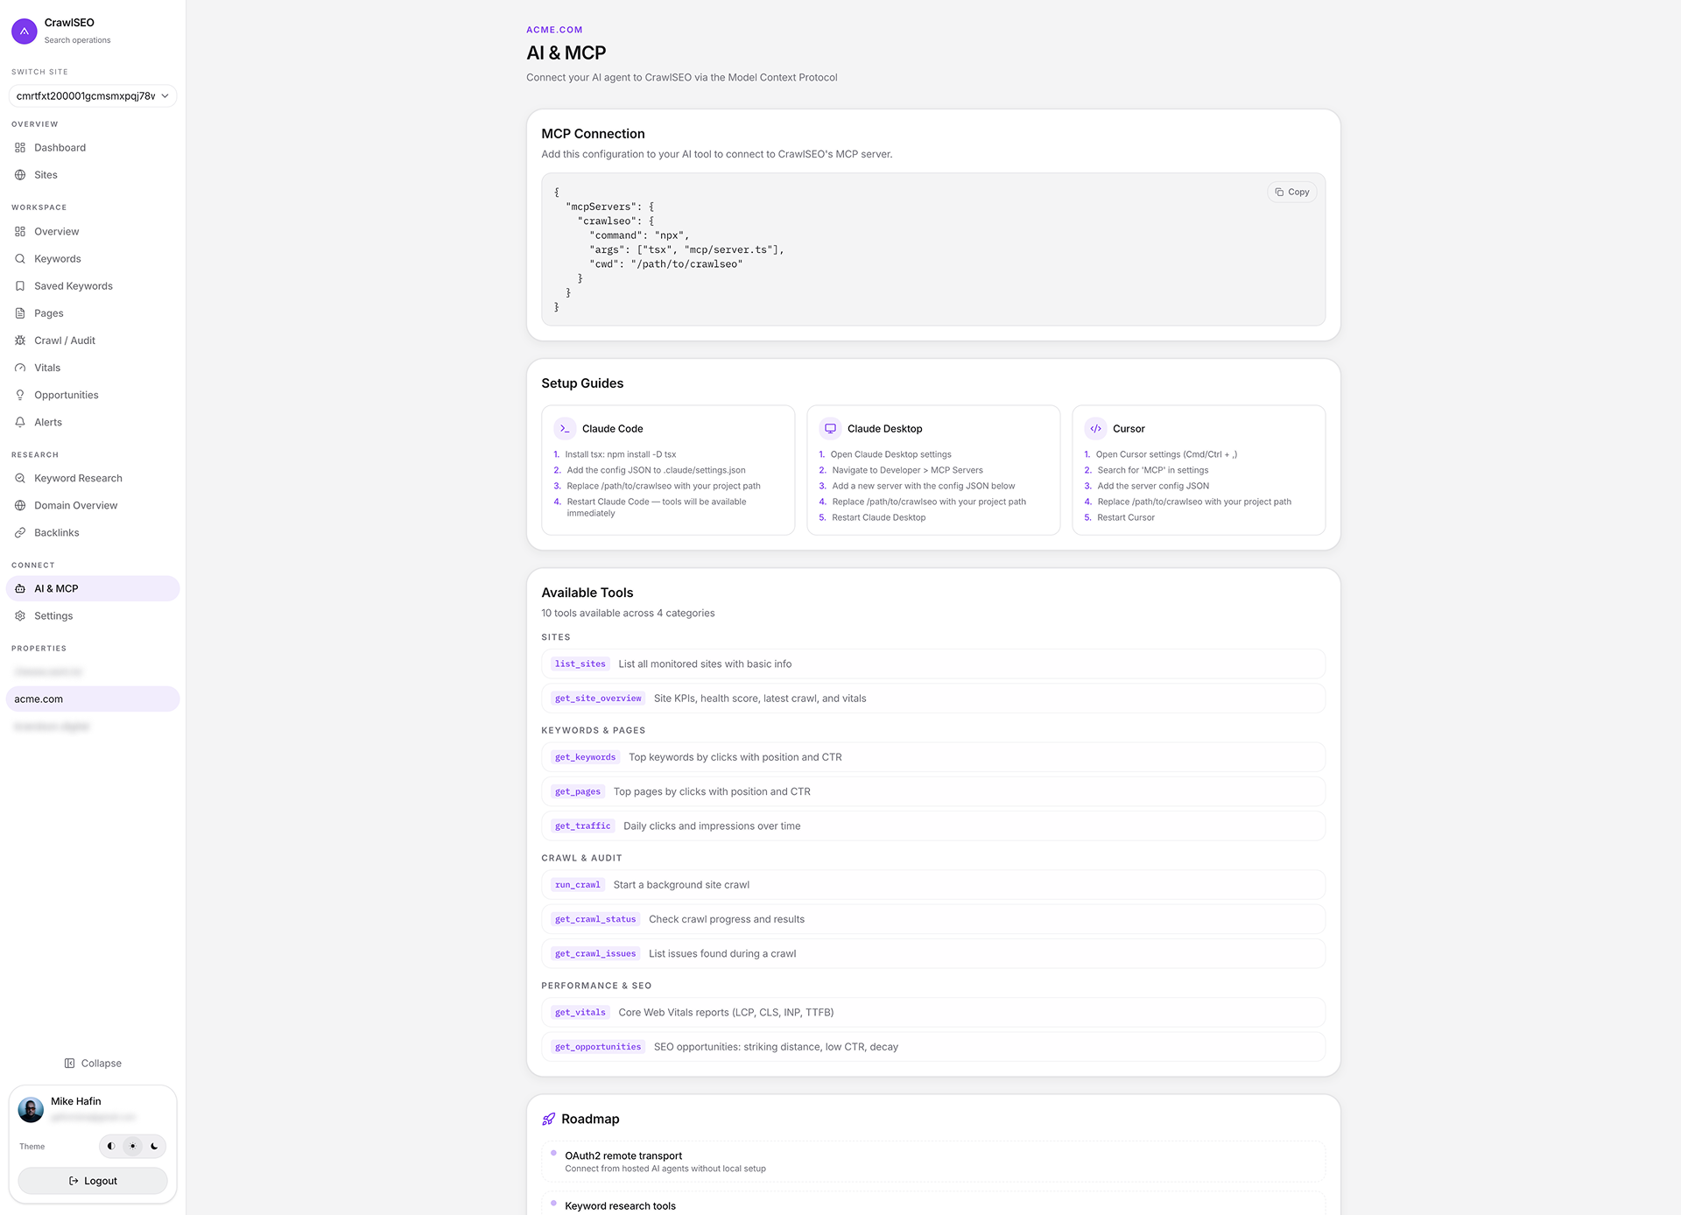This screenshot has width=1681, height=1215.
Task: Select the acme.com property
Action: tap(93, 699)
